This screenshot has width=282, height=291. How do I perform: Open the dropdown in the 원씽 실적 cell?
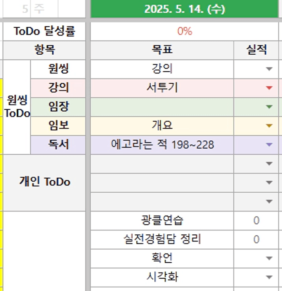point(269,69)
